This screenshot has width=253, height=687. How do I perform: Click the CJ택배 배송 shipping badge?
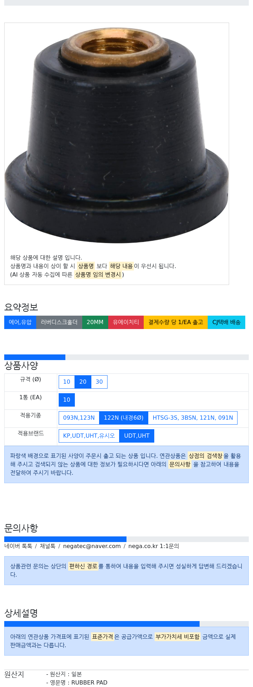226,322
